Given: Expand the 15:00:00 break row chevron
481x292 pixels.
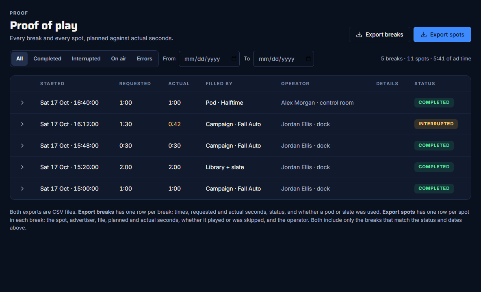Looking at the screenshot, I should (x=22, y=189).
